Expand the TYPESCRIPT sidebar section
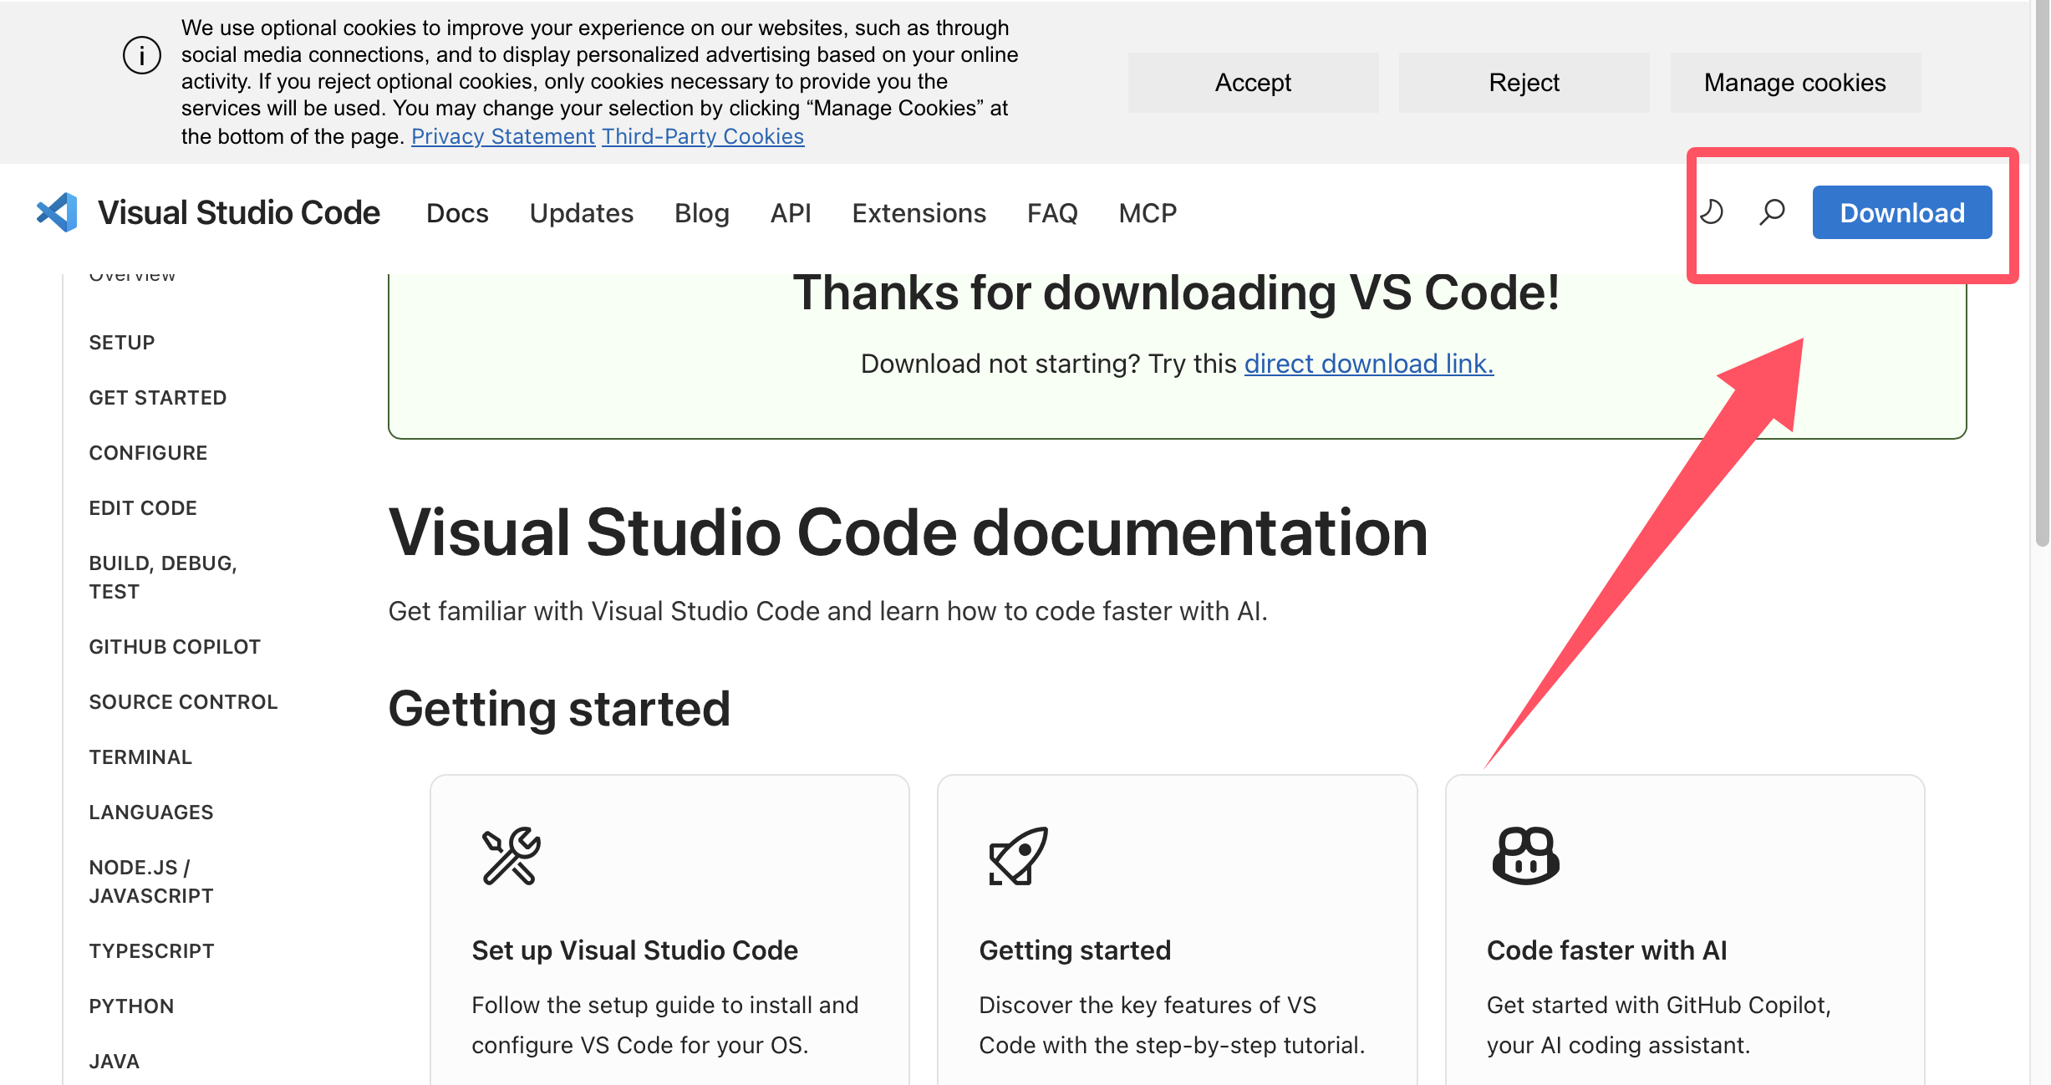Viewport: 2051px width, 1085px height. [x=152, y=951]
